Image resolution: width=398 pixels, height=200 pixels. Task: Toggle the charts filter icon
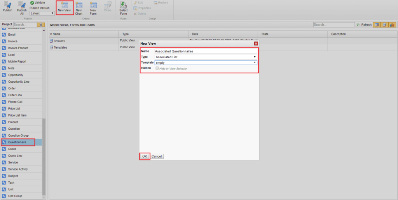392,24
